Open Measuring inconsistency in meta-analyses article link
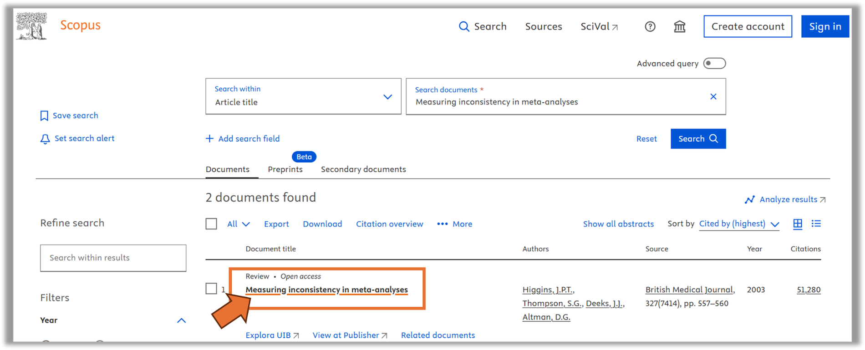Screen dimensions: 865x350 [x=326, y=290]
